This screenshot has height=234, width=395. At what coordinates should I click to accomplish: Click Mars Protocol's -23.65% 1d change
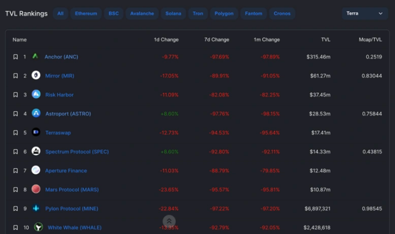pos(168,189)
